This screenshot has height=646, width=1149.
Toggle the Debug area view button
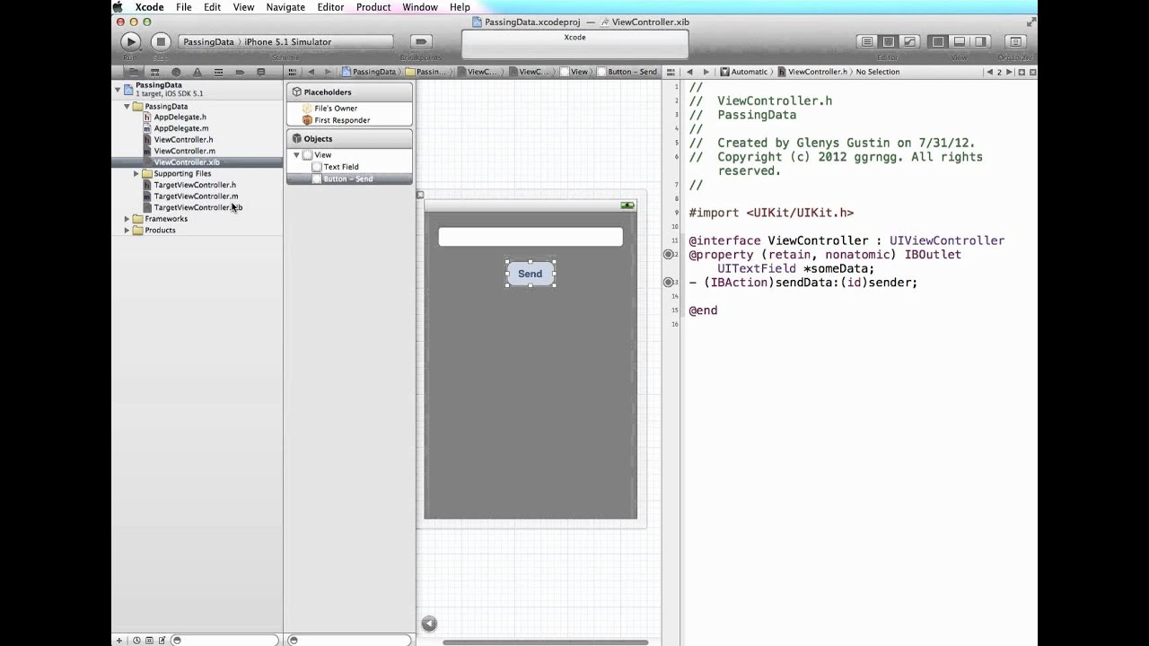click(960, 41)
